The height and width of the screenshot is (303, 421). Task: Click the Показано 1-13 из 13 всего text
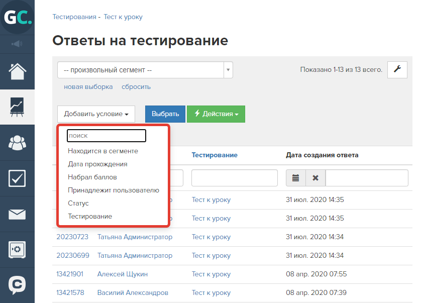tap(341, 69)
